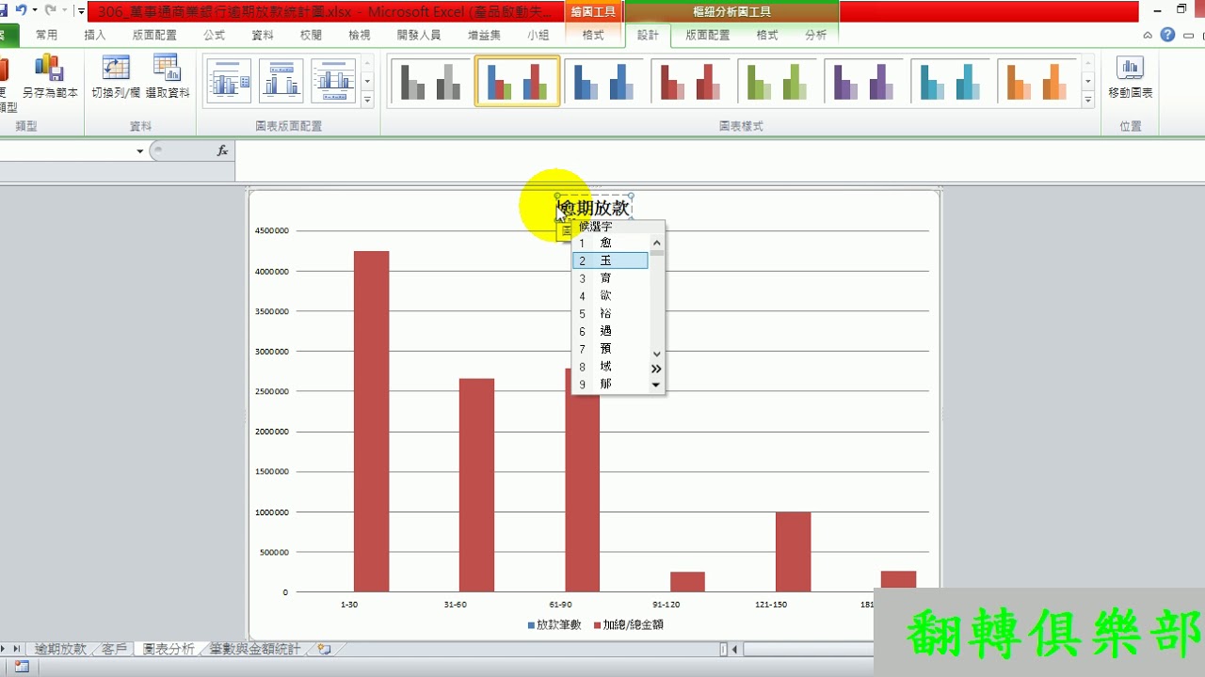Click the customize quick access toolbar arrow
This screenshot has width=1205, height=677.
(x=81, y=11)
